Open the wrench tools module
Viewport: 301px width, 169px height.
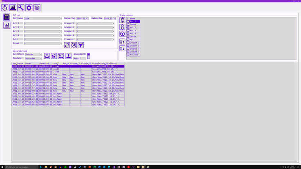pos(21,8)
